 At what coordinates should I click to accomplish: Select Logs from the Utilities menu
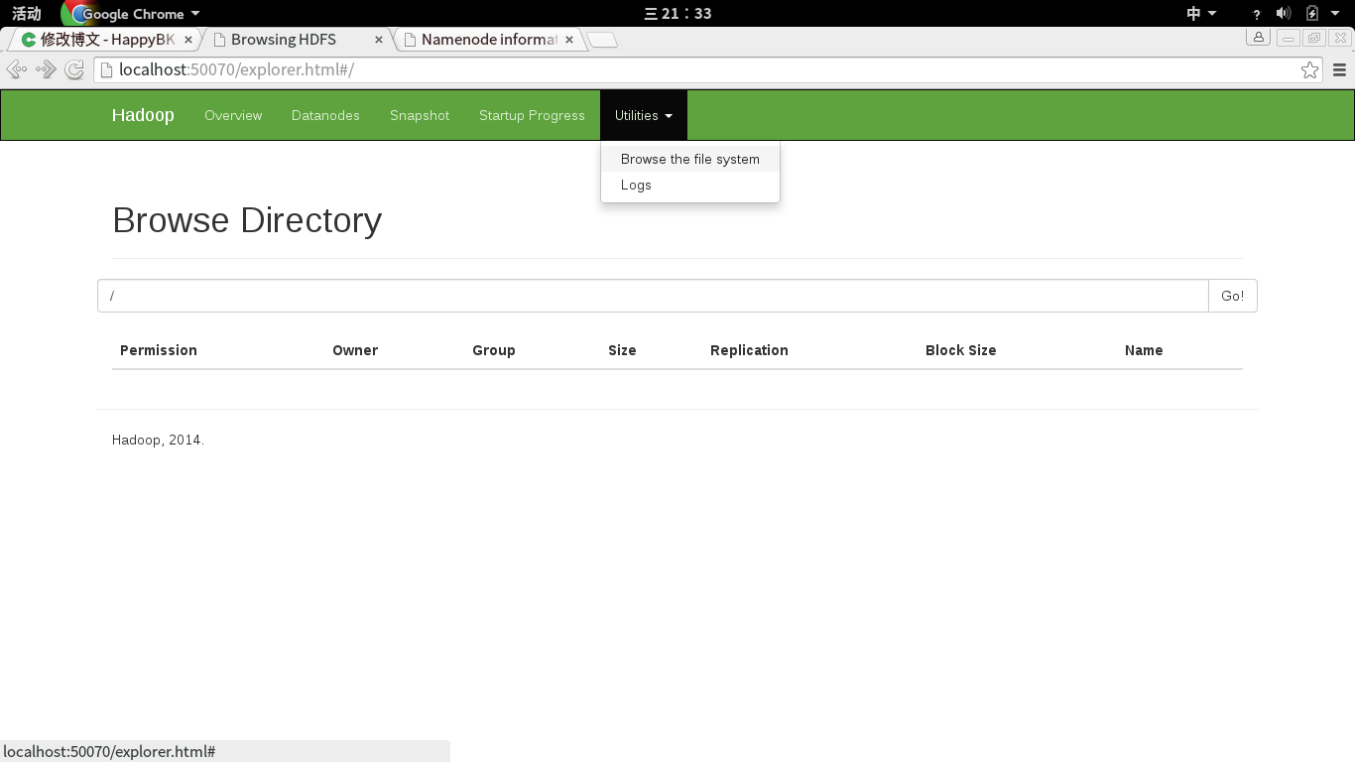click(690, 185)
